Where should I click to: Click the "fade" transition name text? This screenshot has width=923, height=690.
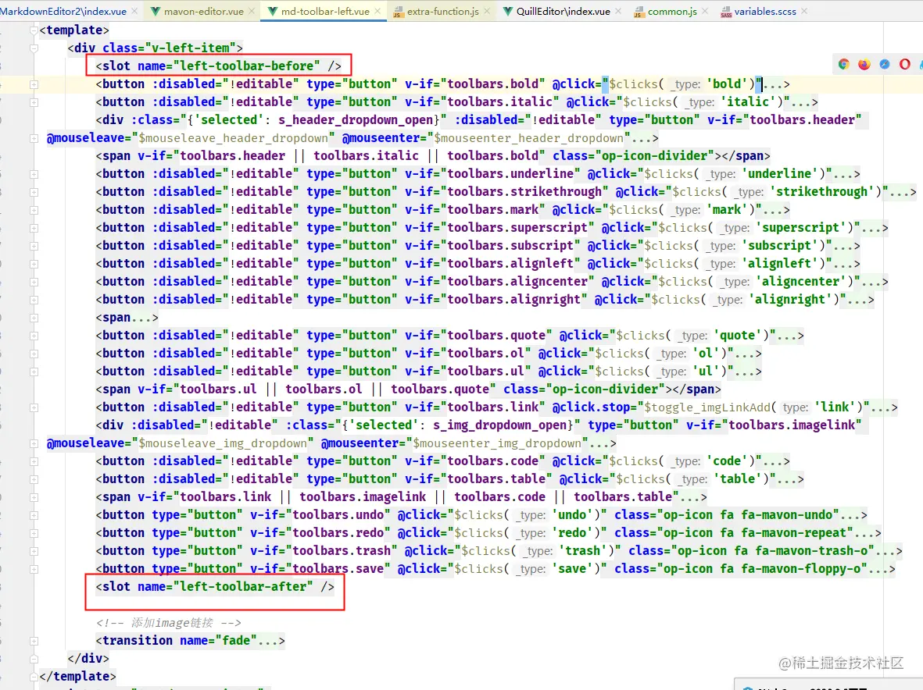[x=236, y=641]
